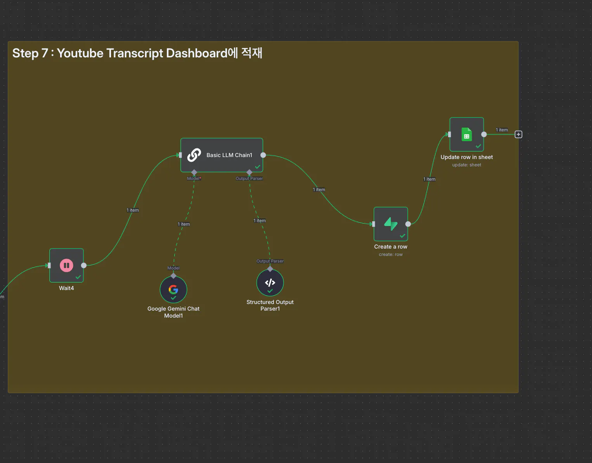
Task: Select the Google Gemini Chat Model1 node
Action: (x=173, y=289)
